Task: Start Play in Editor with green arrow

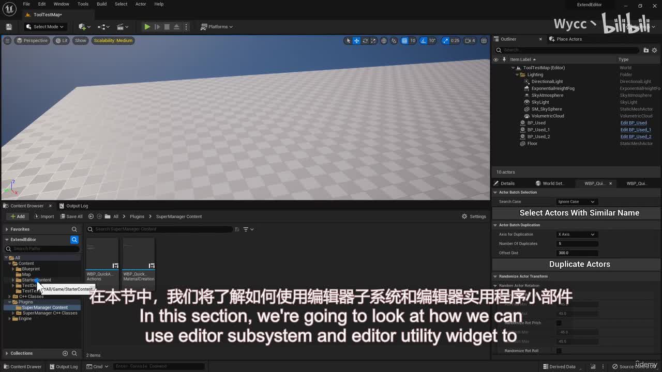Action: 147,27
